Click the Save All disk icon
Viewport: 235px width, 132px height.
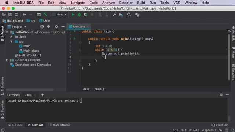click(10, 15)
